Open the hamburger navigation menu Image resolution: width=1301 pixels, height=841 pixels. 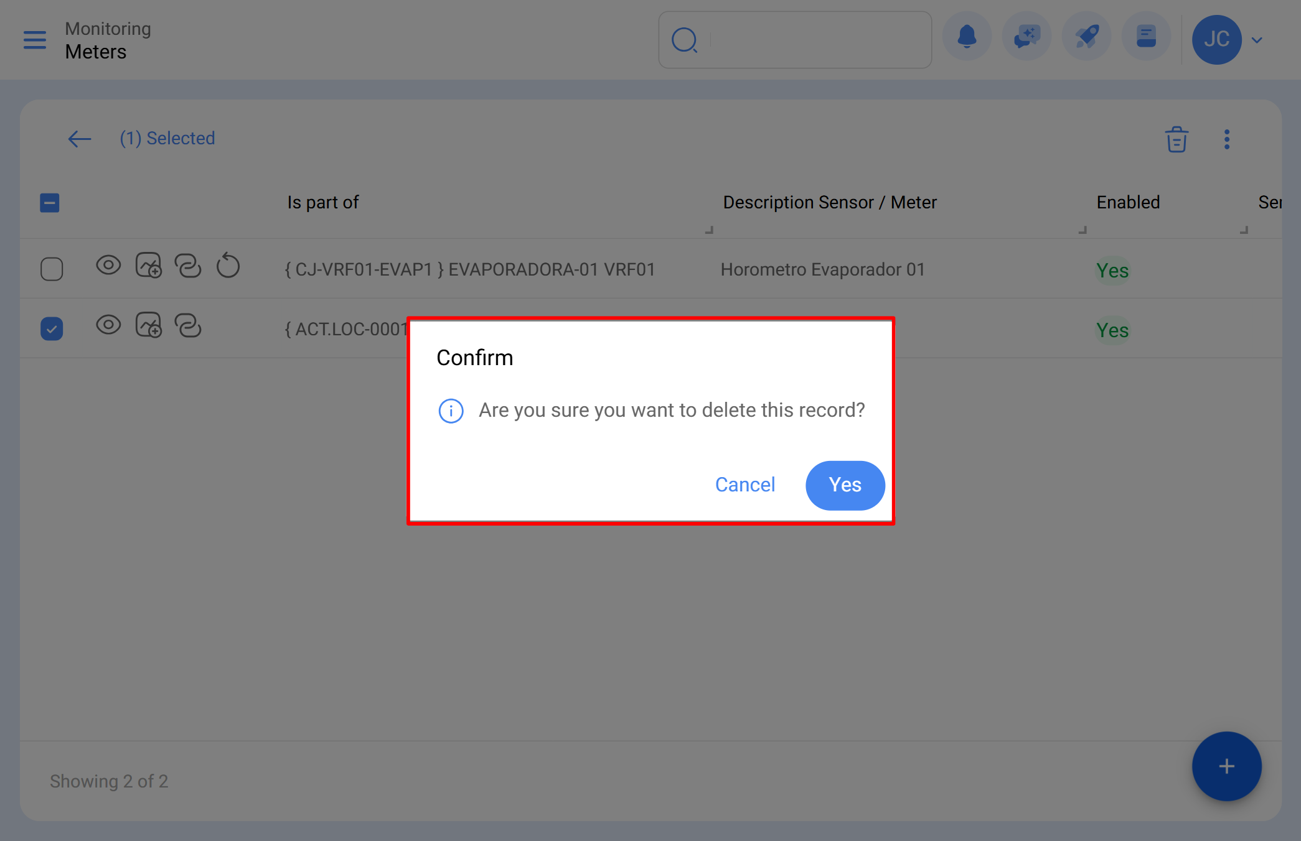tap(35, 40)
